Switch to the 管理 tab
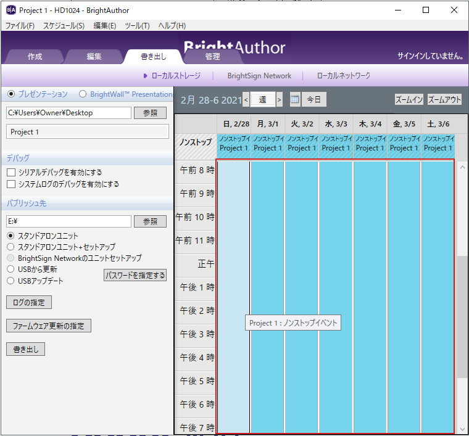This screenshot has height=436, width=469. click(212, 57)
